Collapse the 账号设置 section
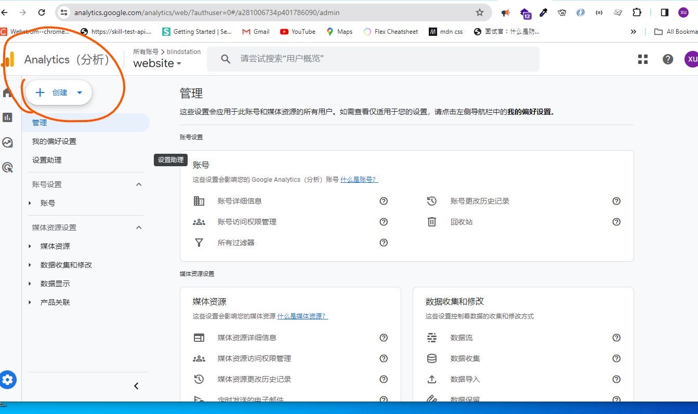Image resolution: width=698 pixels, height=414 pixels. tap(139, 184)
